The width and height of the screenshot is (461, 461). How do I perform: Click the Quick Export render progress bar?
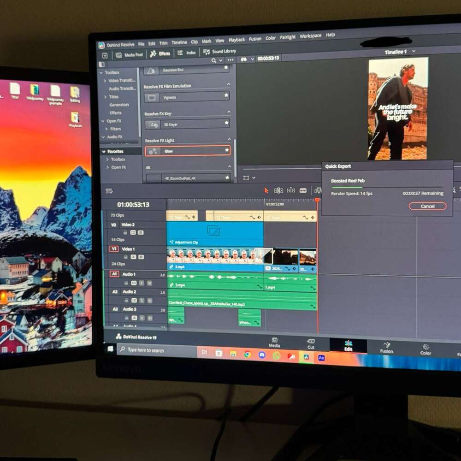tap(387, 187)
